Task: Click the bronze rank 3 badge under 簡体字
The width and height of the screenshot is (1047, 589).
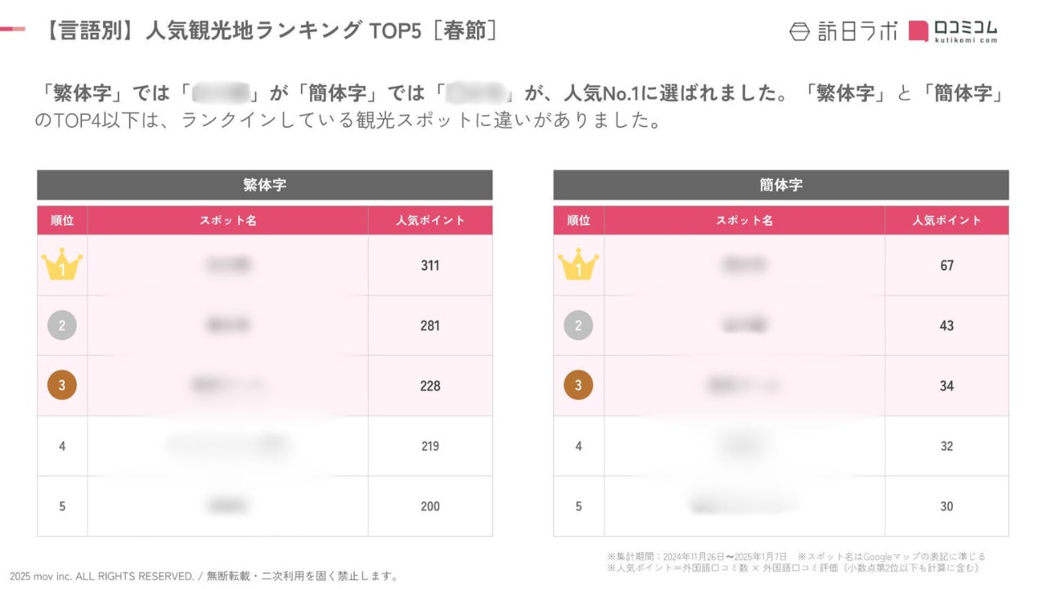Action: (578, 385)
